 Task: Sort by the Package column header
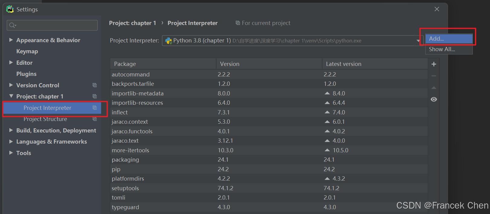(163, 64)
